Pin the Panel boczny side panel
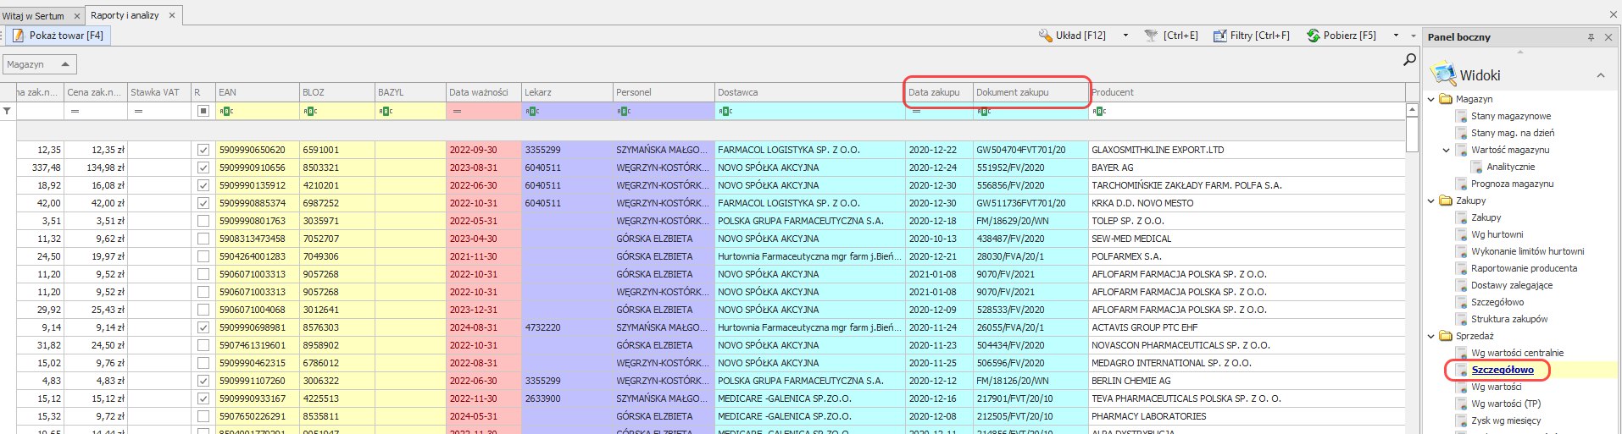 [1591, 37]
